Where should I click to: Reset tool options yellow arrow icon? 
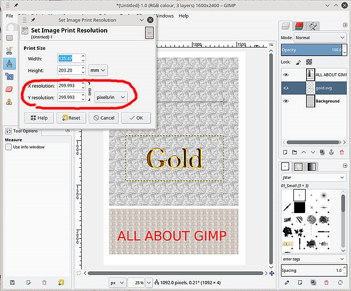pos(61,282)
